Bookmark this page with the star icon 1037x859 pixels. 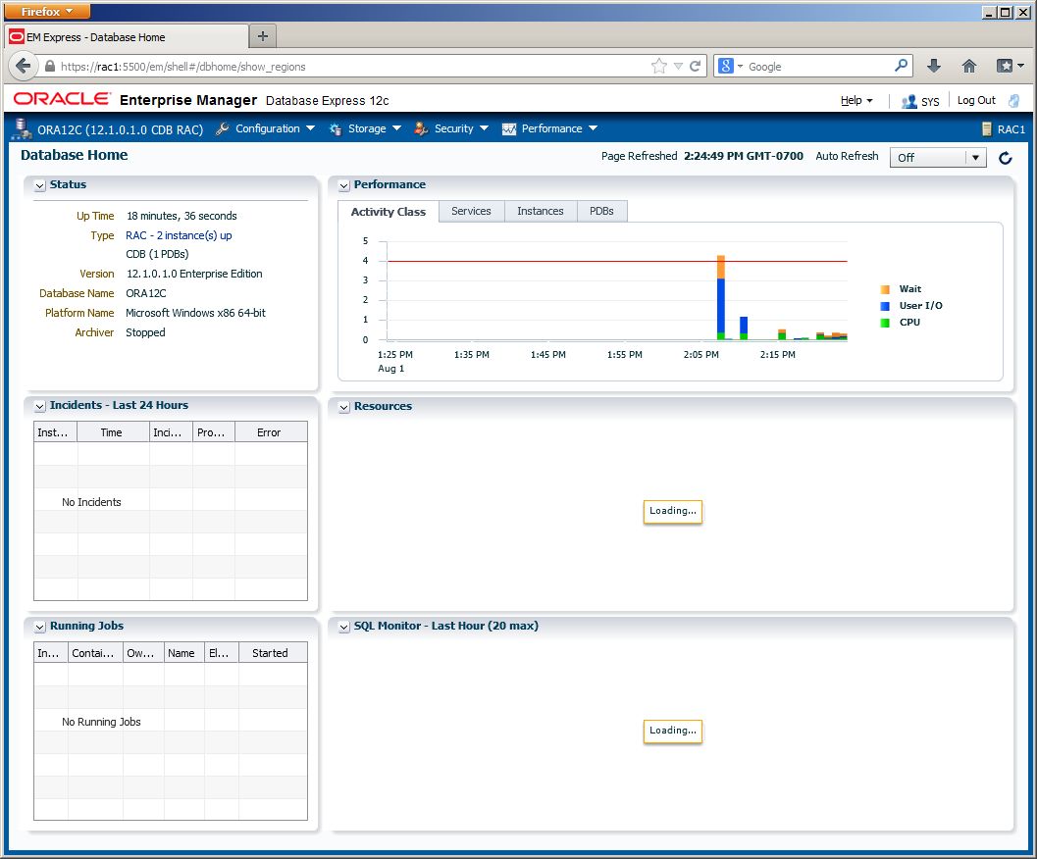tap(658, 66)
